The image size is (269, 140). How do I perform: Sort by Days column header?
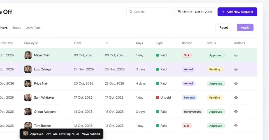(x=139, y=43)
